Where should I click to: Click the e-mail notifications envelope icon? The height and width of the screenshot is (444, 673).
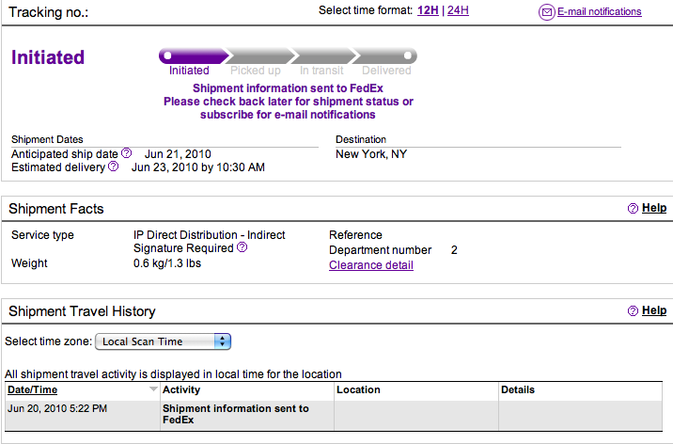(546, 12)
